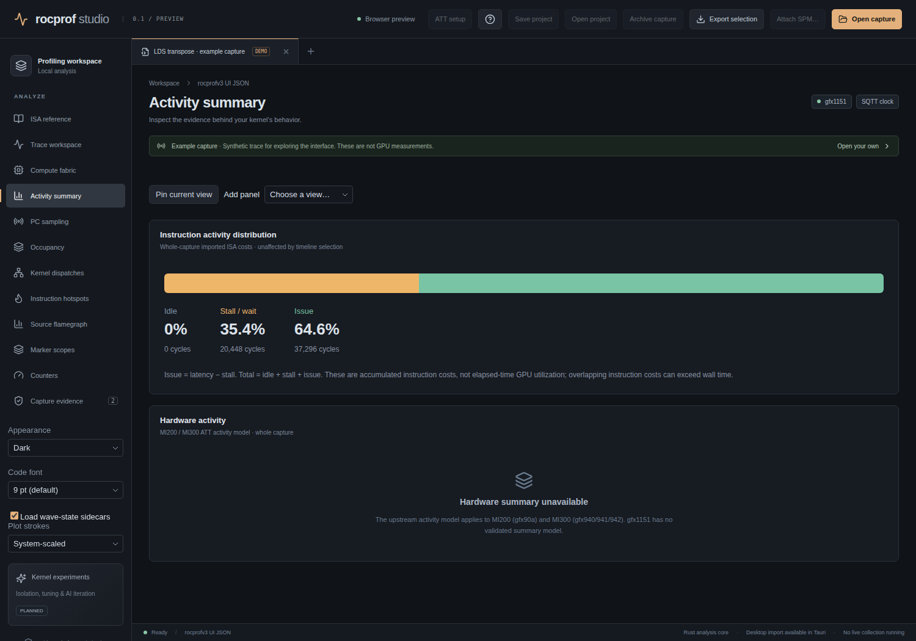Click the Export selection button
Screen dimensions: 916x641
(727, 19)
